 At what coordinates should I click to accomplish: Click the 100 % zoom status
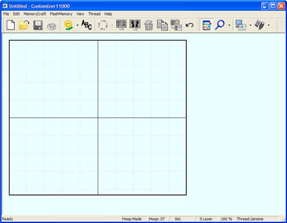tap(227, 219)
